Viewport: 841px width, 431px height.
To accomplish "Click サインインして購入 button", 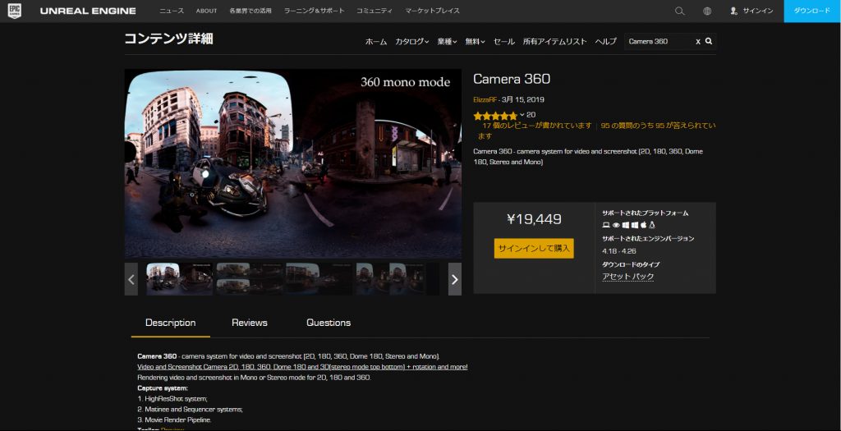I will tap(534, 248).
